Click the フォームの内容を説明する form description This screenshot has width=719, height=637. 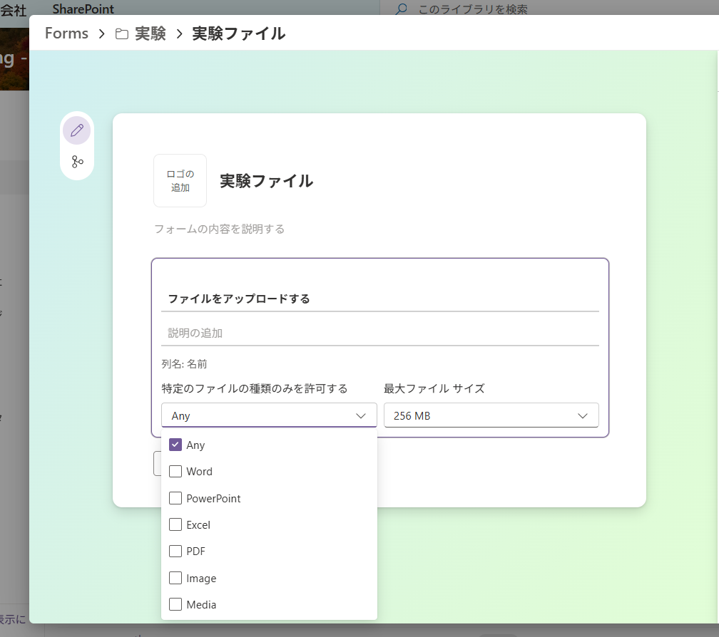pyautogui.click(x=220, y=229)
